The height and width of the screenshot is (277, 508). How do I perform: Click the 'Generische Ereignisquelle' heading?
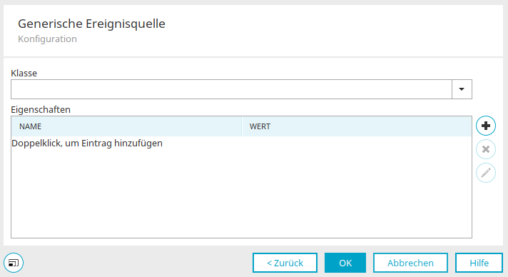[x=92, y=24]
